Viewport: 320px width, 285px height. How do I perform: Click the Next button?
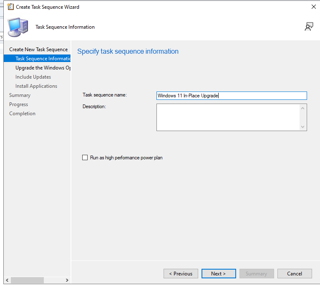(218, 273)
